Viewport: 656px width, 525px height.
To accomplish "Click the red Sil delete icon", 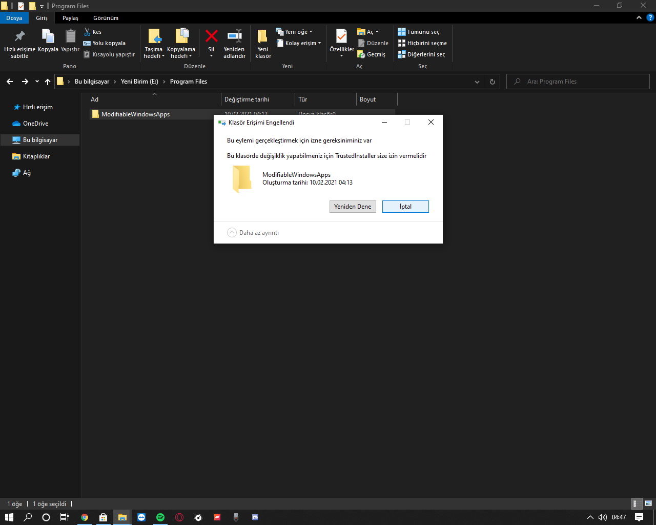I will pos(211,36).
